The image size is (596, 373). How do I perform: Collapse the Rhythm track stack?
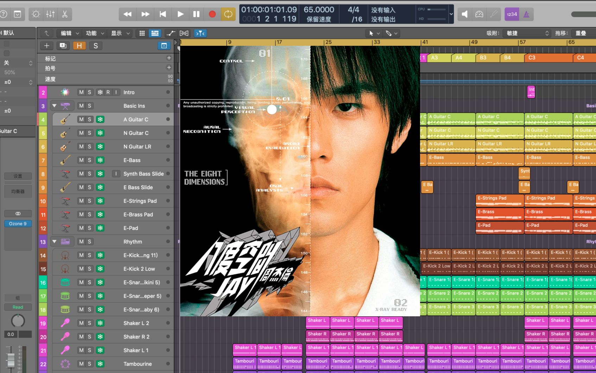tap(54, 241)
